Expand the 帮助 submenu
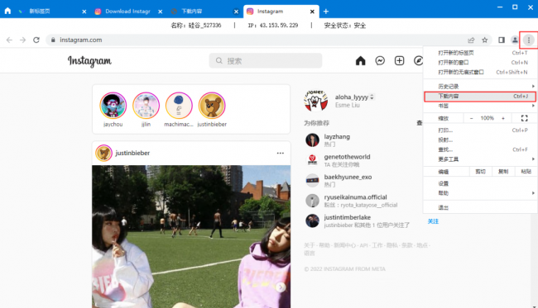The width and height of the screenshot is (538, 308). [480, 193]
